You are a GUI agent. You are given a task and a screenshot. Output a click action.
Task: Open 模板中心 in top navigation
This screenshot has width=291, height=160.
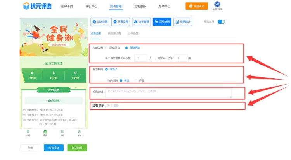[92, 6]
